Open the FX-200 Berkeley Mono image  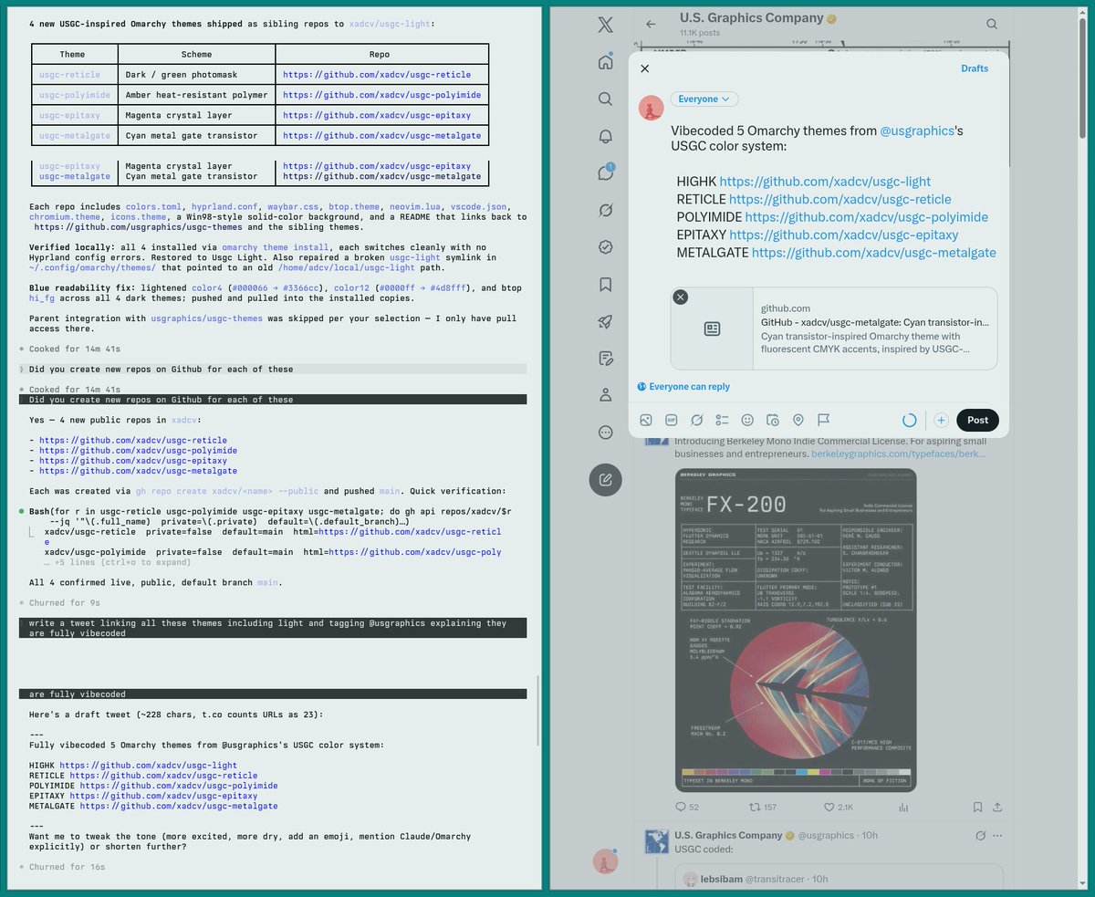[796, 630]
